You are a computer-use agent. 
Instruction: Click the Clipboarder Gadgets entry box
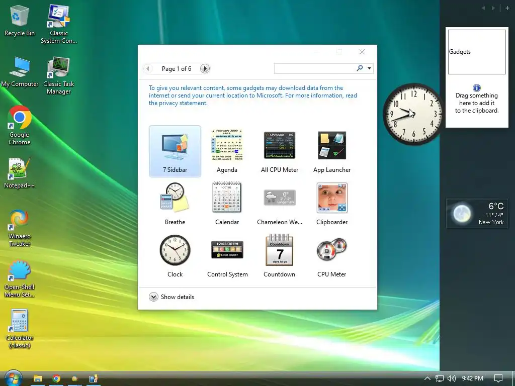point(477,52)
